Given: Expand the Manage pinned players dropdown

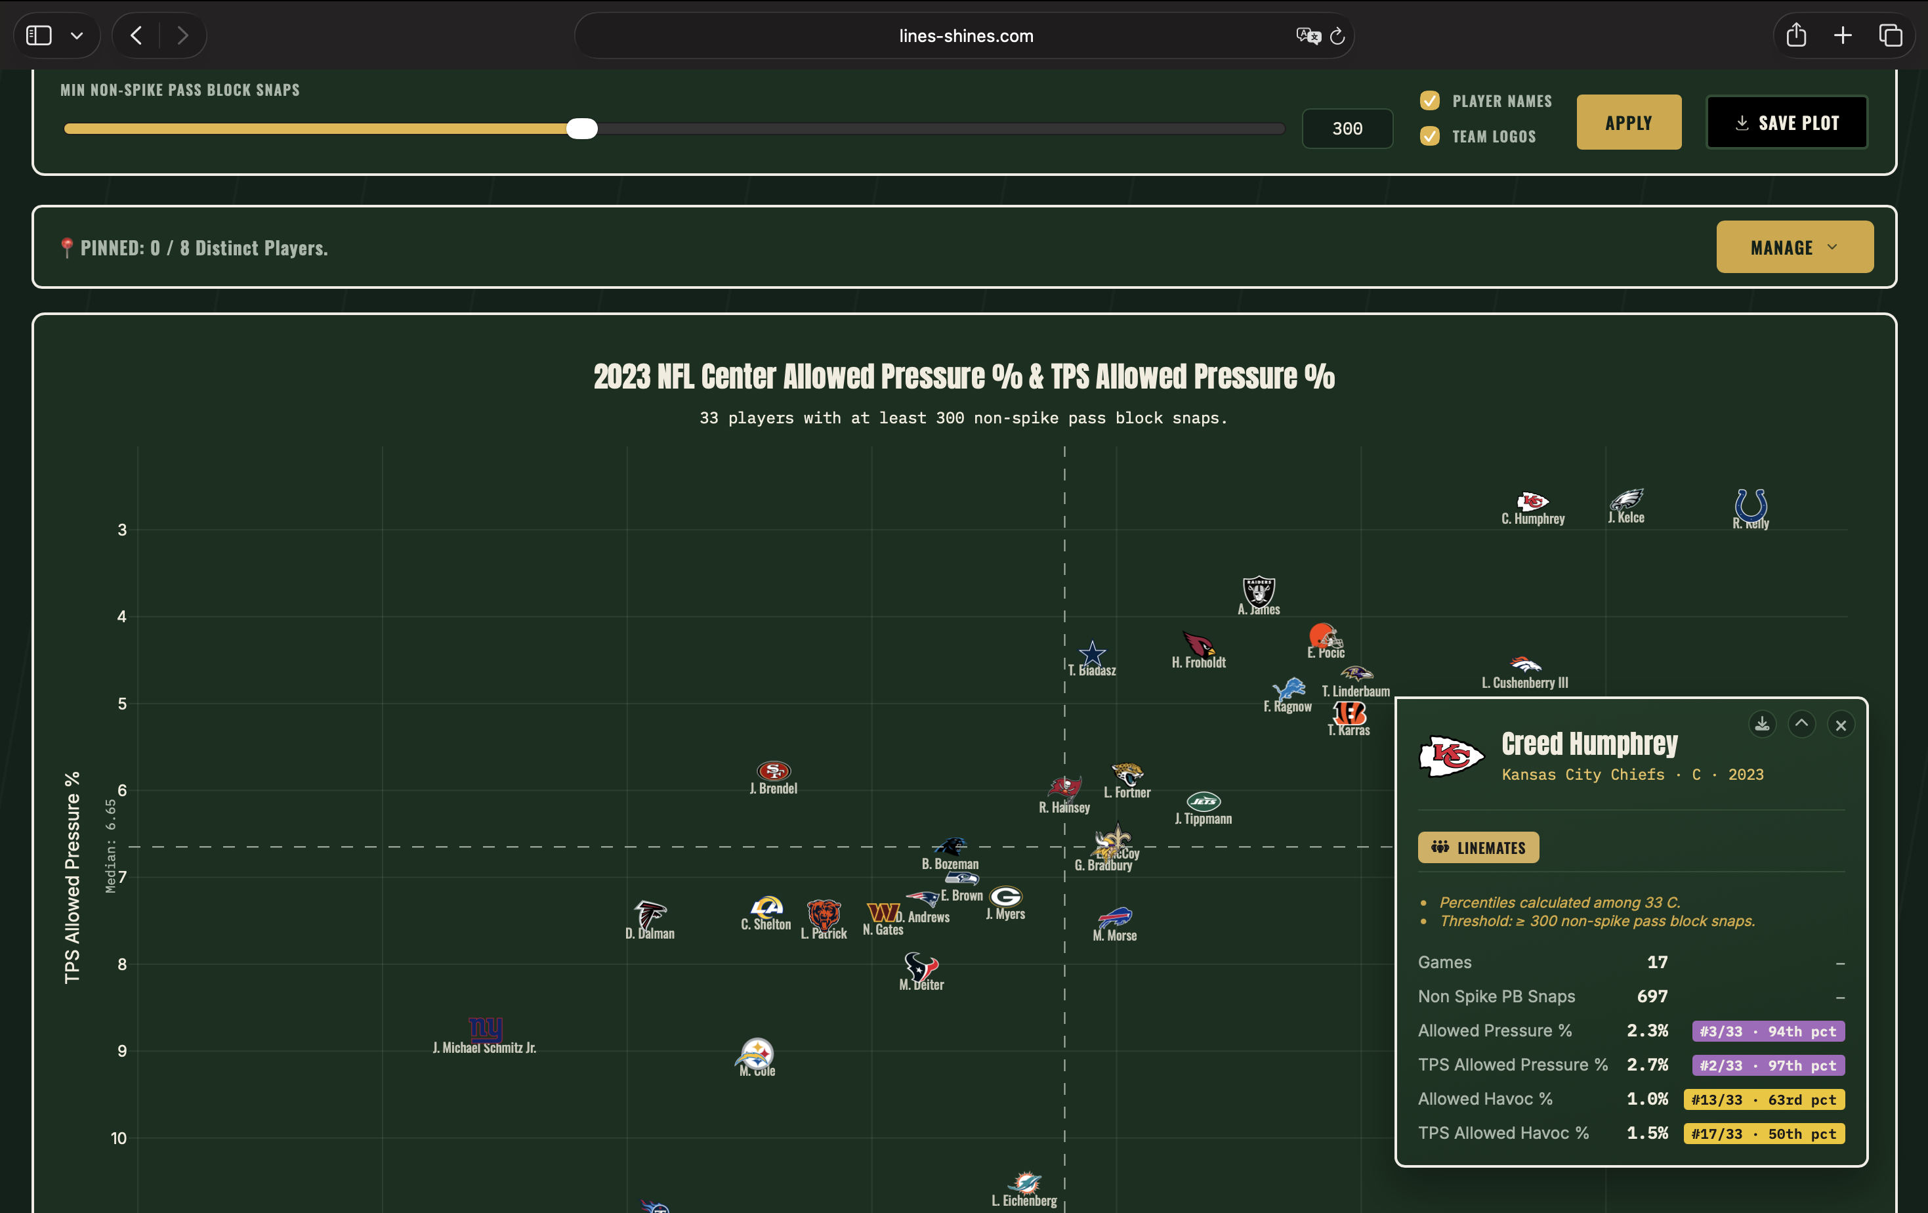Looking at the screenshot, I should pyautogui.click(x=1794, y=247).
